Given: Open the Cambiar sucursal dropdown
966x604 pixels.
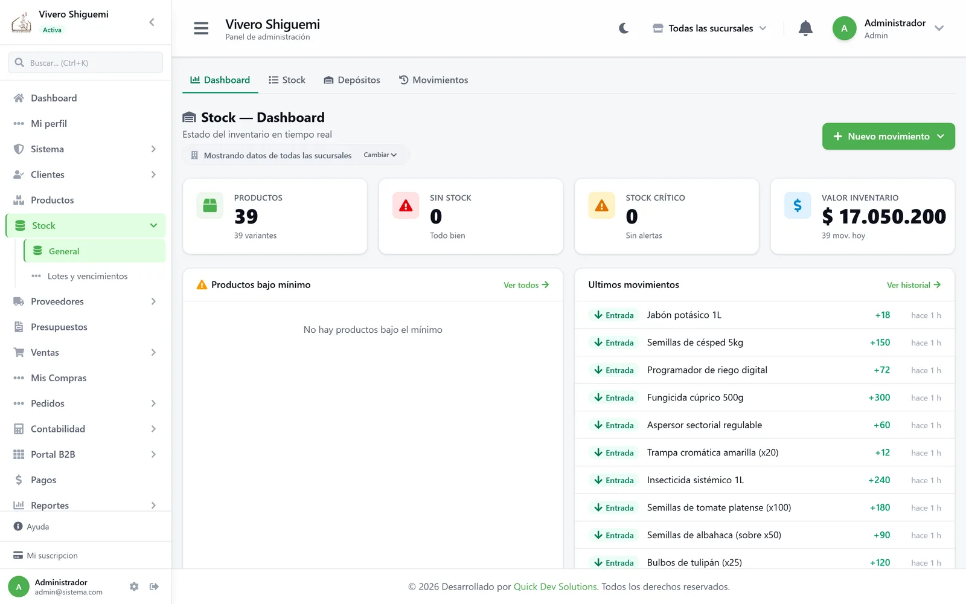Looking at the screenshot, I should 380,155.
